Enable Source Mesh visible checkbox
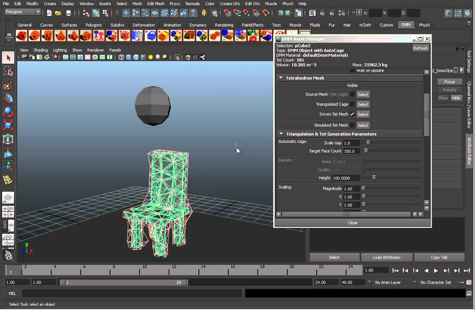Screen dimensions: 475x310 [352, 94]
